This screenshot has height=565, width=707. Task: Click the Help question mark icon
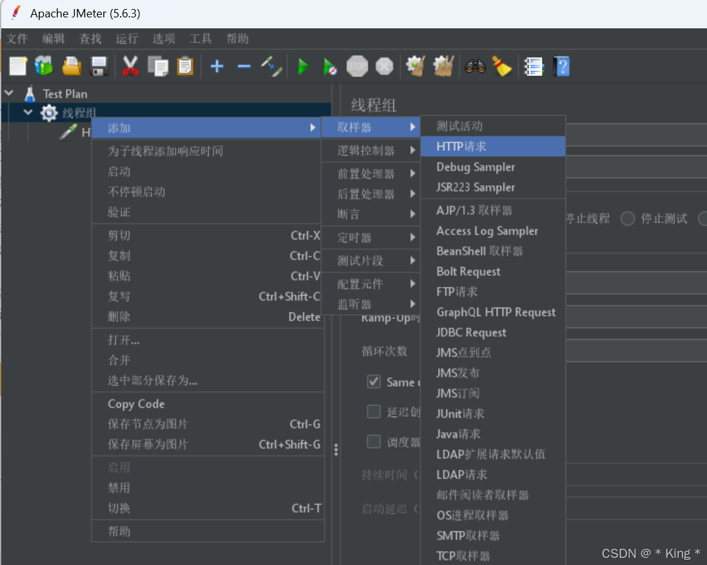pyautogui.click(x=561, y=66)
